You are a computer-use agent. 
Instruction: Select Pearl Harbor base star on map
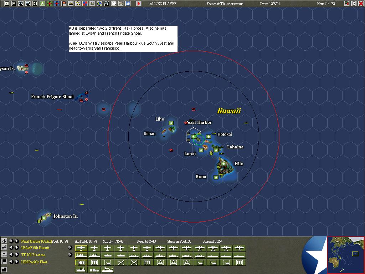click(194, 137)
